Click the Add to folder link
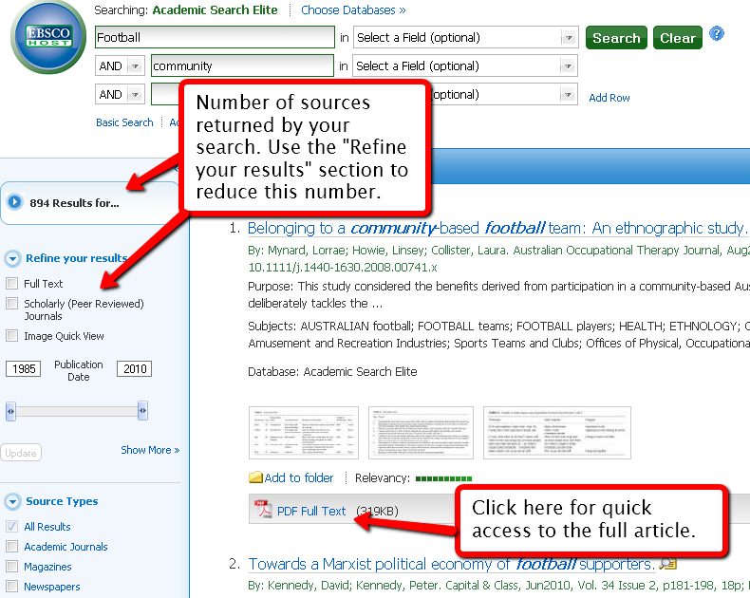The width and height of the screenshot is (750, 598). point(299,477)
